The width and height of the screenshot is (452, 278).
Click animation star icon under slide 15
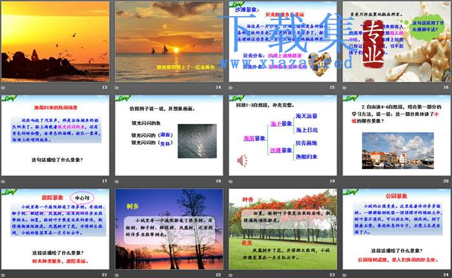point(231,88)
